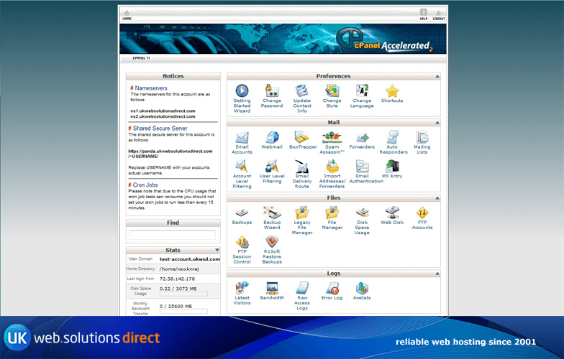This screenshot has height=359, width=564.
Task: Open Spam Assassin settings
Action: click(332, 138)
